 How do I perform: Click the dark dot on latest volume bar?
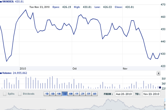coord(160,87)
